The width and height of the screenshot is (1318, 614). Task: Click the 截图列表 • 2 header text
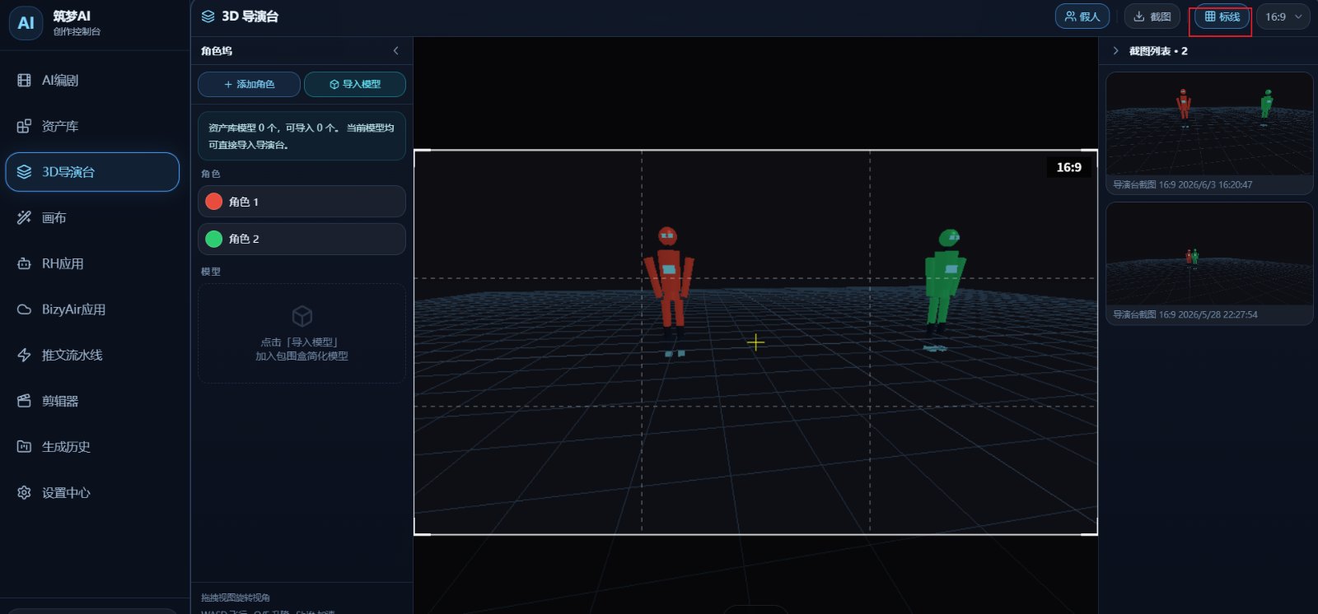pyautogui.click(x=1158, y=51)
